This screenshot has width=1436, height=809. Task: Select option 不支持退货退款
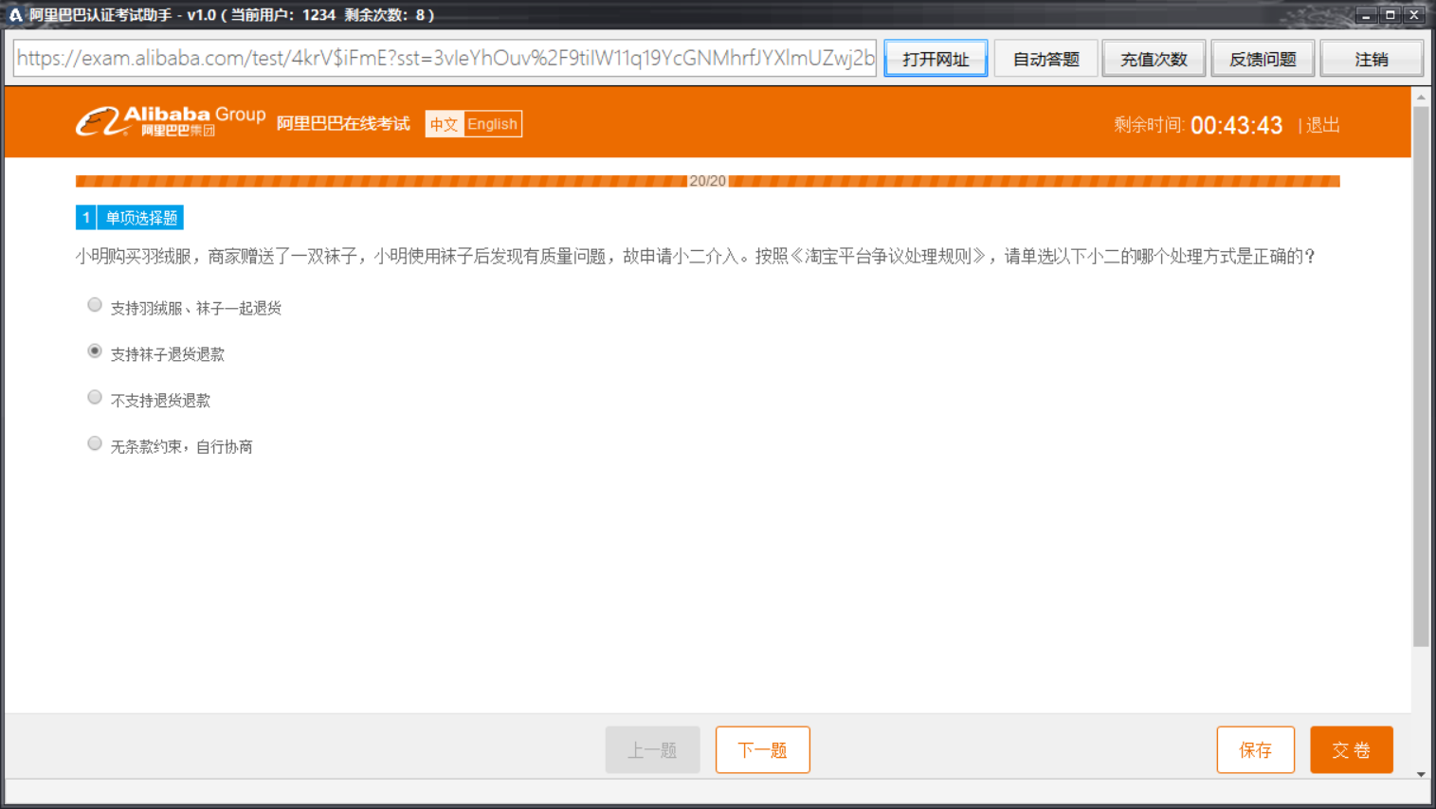tap(95, 398)
